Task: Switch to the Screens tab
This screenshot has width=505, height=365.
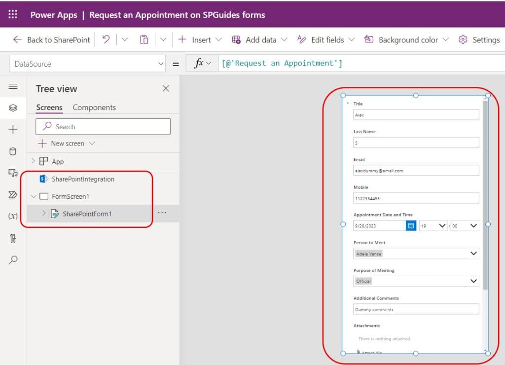Action: tap(49, 107)
